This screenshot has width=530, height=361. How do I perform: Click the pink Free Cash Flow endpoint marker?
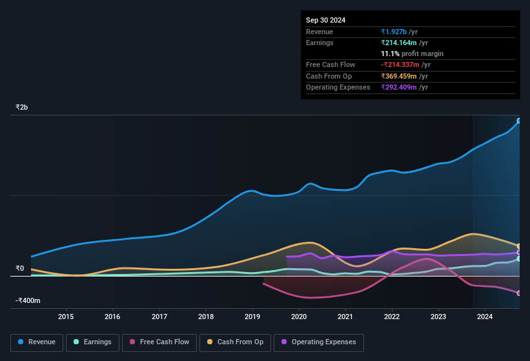519,293
